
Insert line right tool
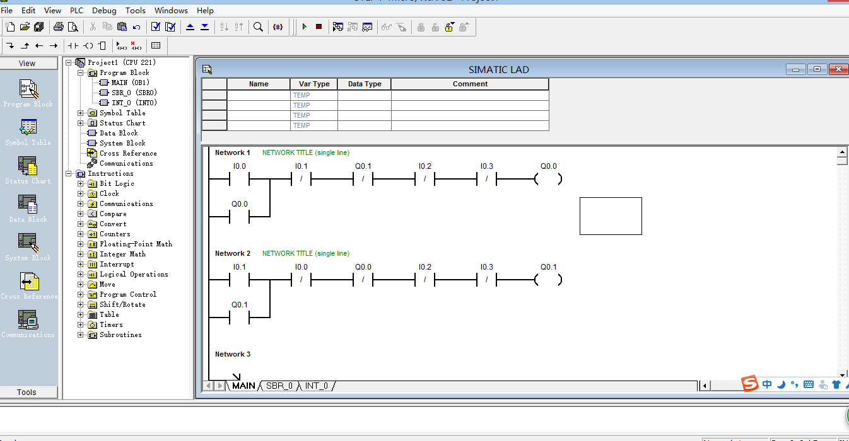point(54,45)
